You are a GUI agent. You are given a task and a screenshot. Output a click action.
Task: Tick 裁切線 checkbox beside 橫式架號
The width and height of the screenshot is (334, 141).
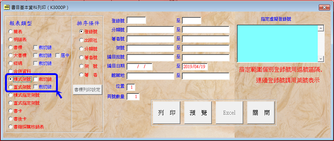[36, 79]
